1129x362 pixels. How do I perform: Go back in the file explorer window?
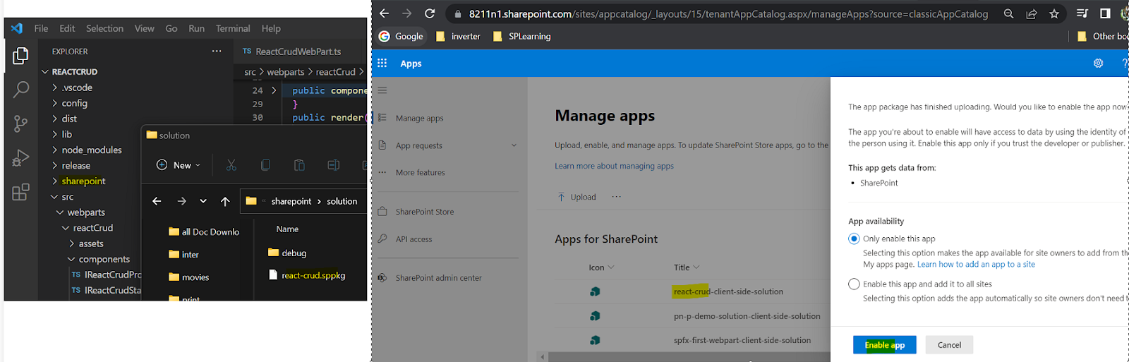click(157, 201)
